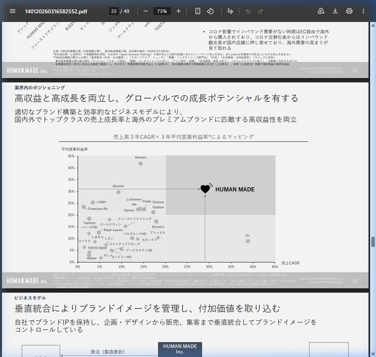Click the ユナイテッドアローズ chart label
Image resolution: width=376 pixels, height=357 pixels.
124,244
